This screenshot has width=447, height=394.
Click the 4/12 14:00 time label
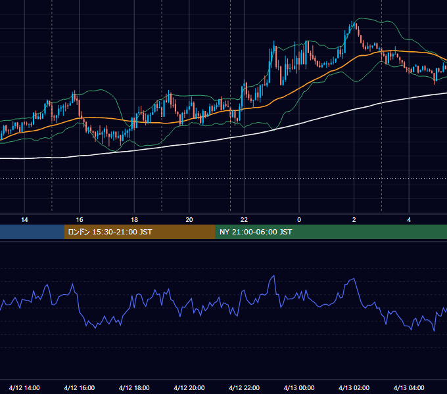pyautogui.click(x=24, y=387)
